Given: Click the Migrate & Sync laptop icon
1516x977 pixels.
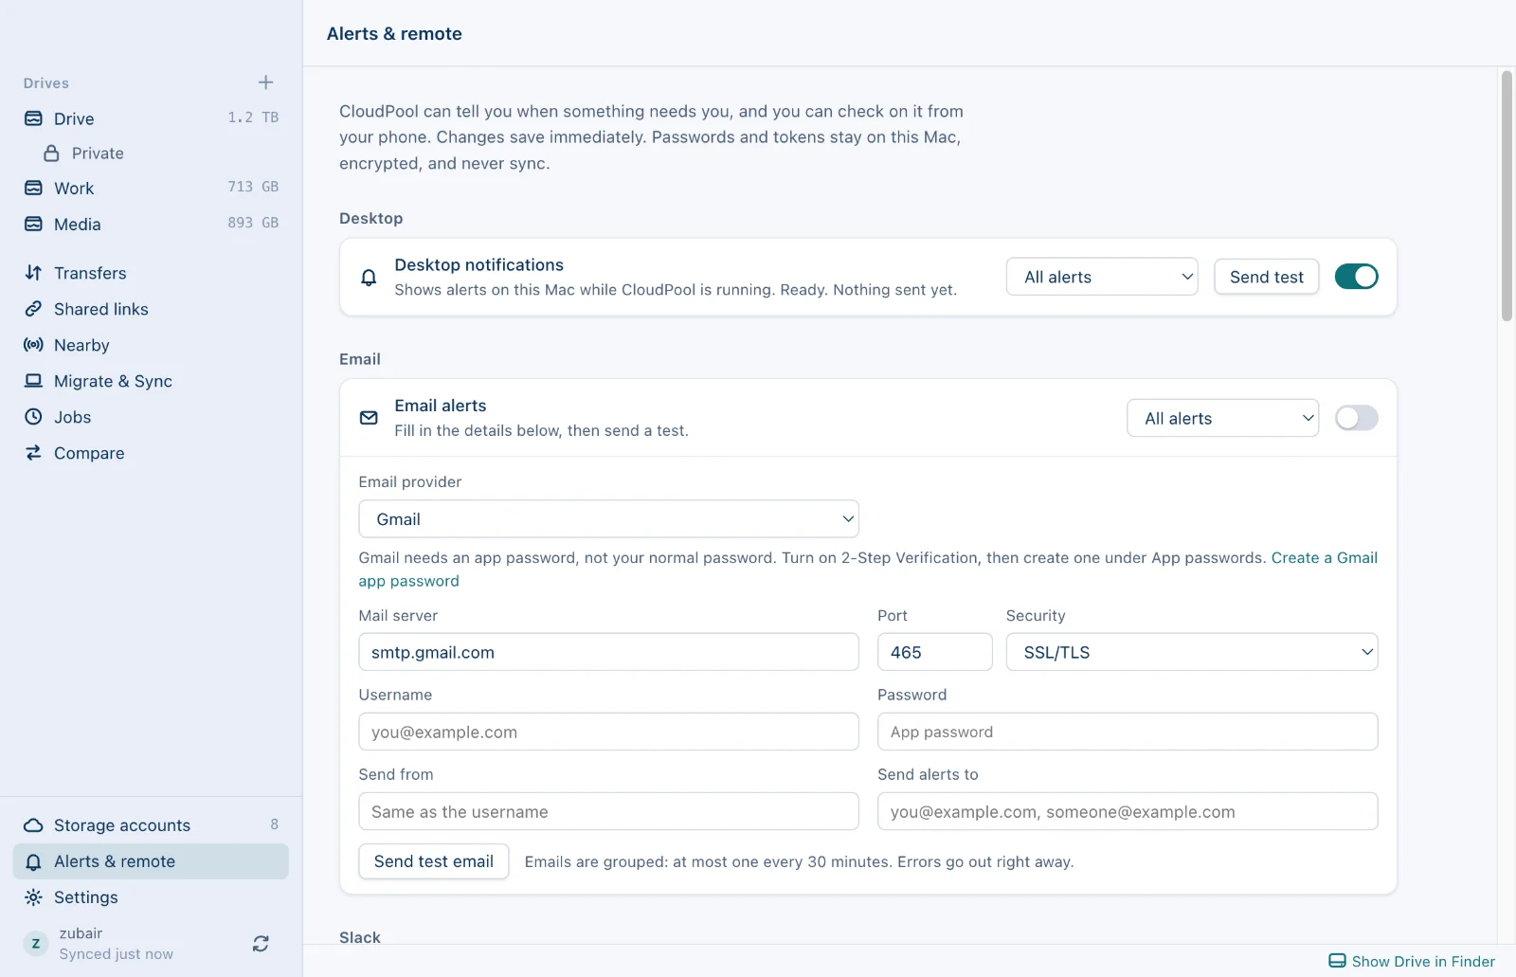Looking at the screenshot, I should 33,381.
